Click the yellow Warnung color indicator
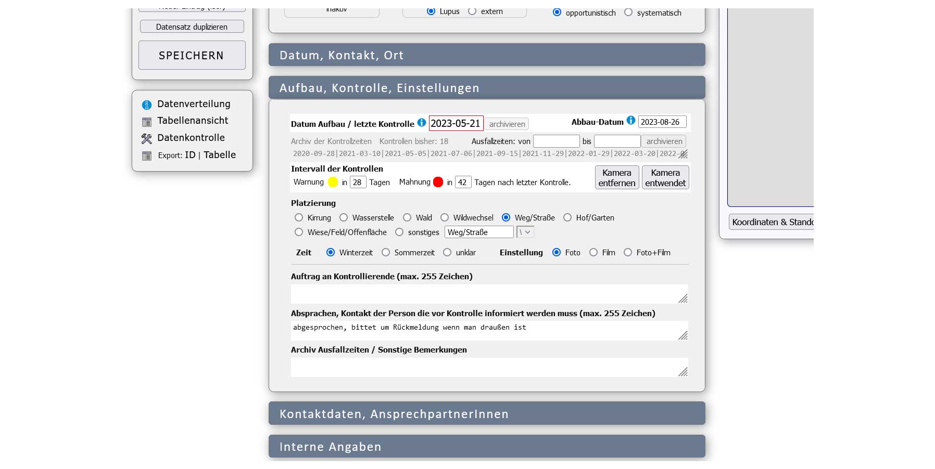This screenshot has height=469, width=935. 333,182
